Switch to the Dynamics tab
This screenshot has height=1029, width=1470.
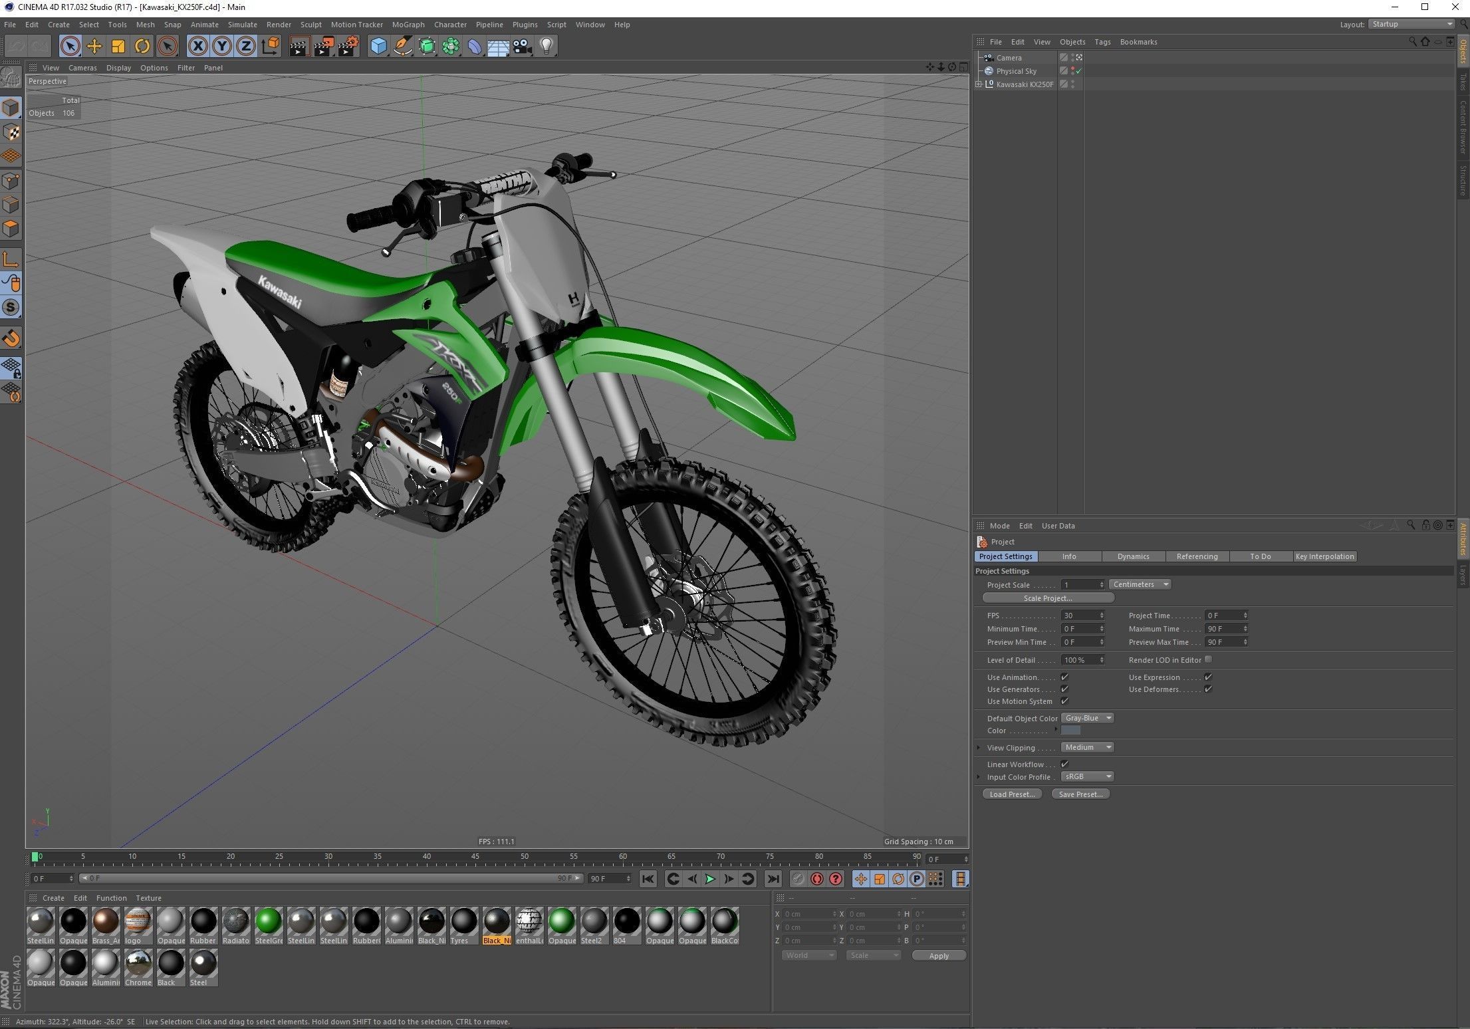point(1133,556)
